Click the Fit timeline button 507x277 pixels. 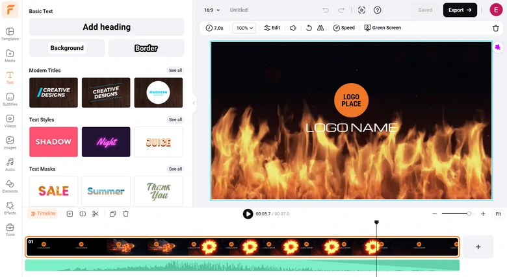coord(499,213)
